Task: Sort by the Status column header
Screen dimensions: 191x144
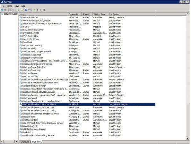Action: click(87, 14)
